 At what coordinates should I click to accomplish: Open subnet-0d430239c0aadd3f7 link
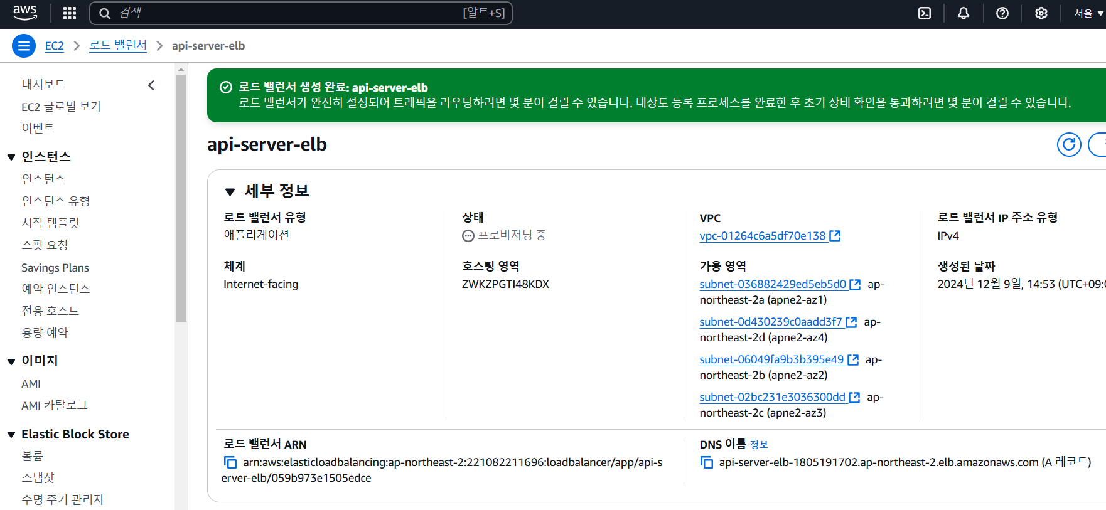point(771,322)
